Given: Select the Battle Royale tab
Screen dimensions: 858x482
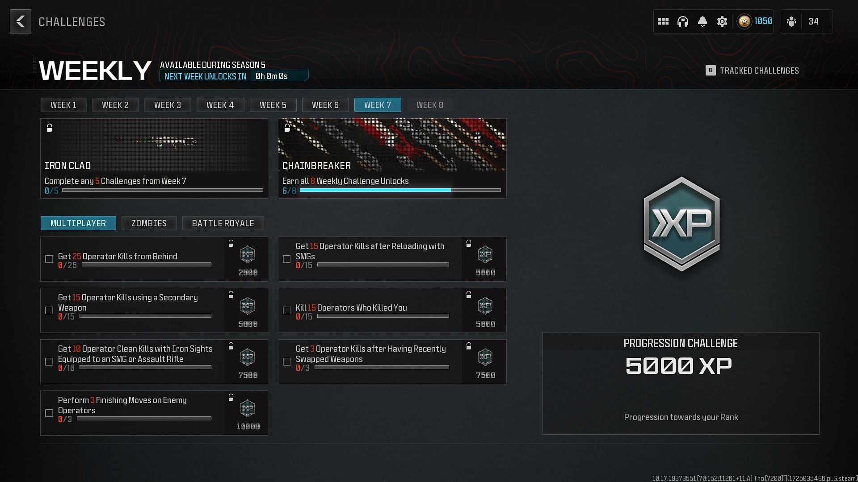Looking at the screenshot, I should pyautogui.click(x=223, y=223).
